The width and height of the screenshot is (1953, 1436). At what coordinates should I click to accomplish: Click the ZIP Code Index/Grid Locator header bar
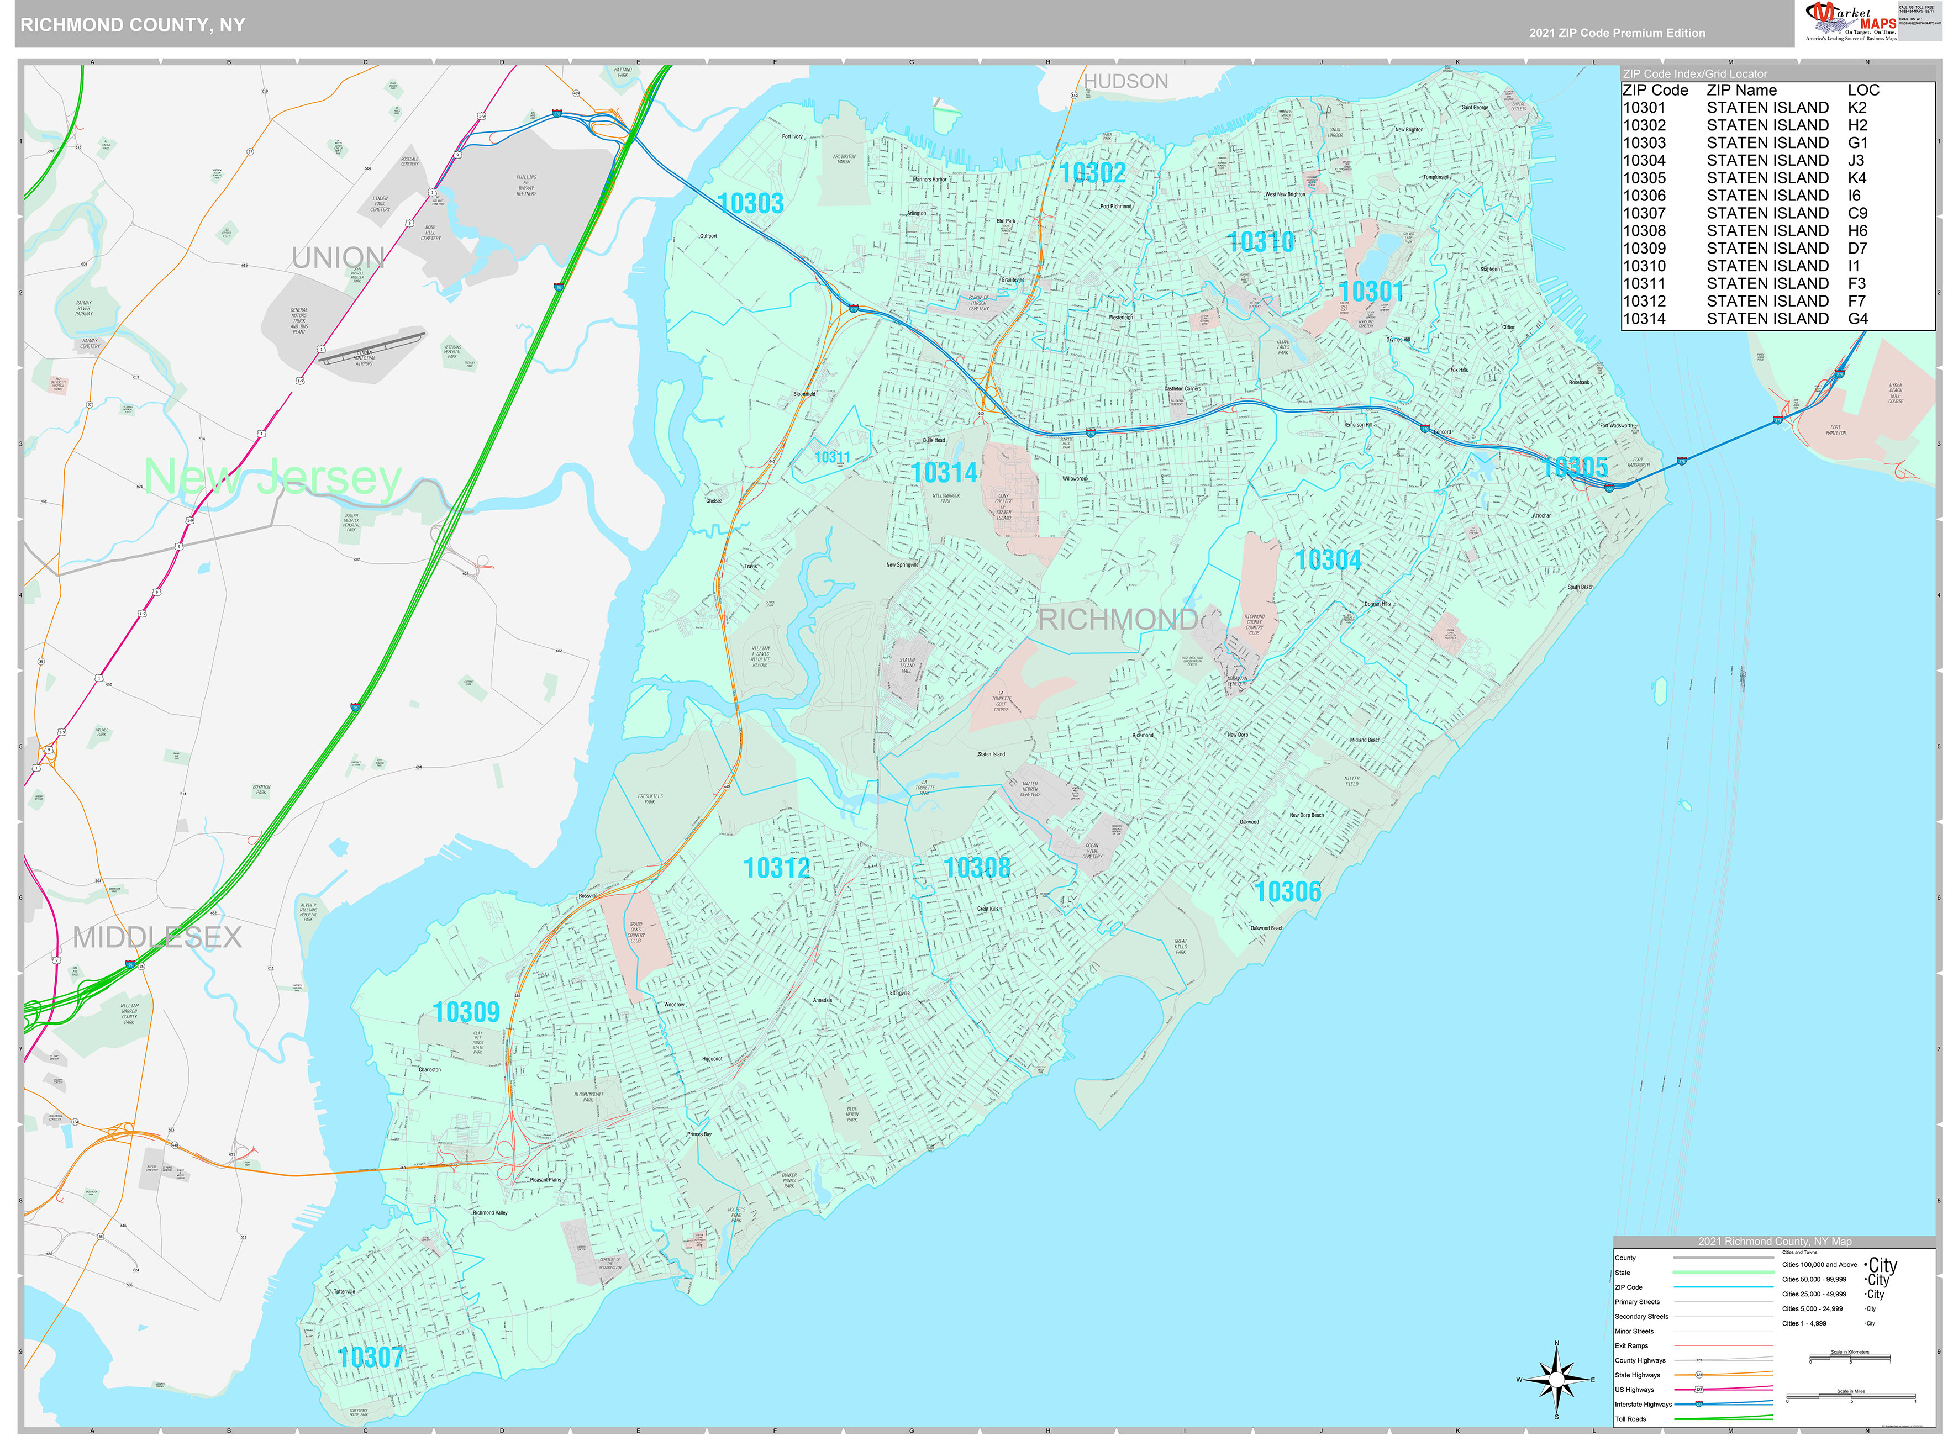(1696, 74)
